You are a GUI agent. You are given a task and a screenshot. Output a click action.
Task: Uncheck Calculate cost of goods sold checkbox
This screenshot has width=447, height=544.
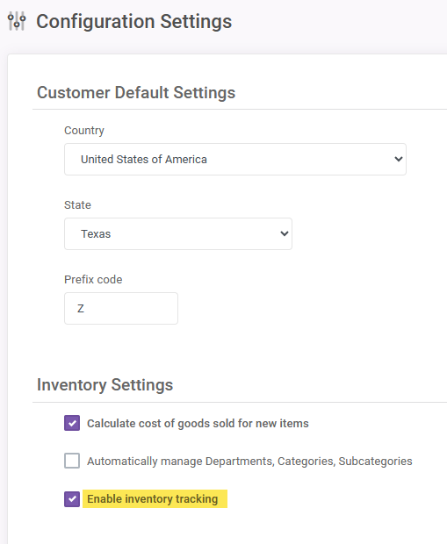point(72,423)
